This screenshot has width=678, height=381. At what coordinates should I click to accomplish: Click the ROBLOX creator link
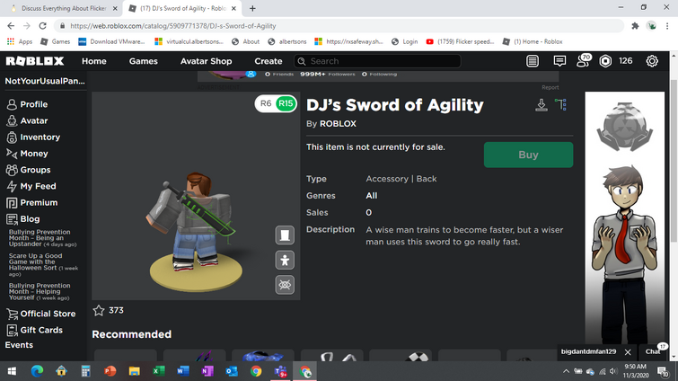click(338, 124)
